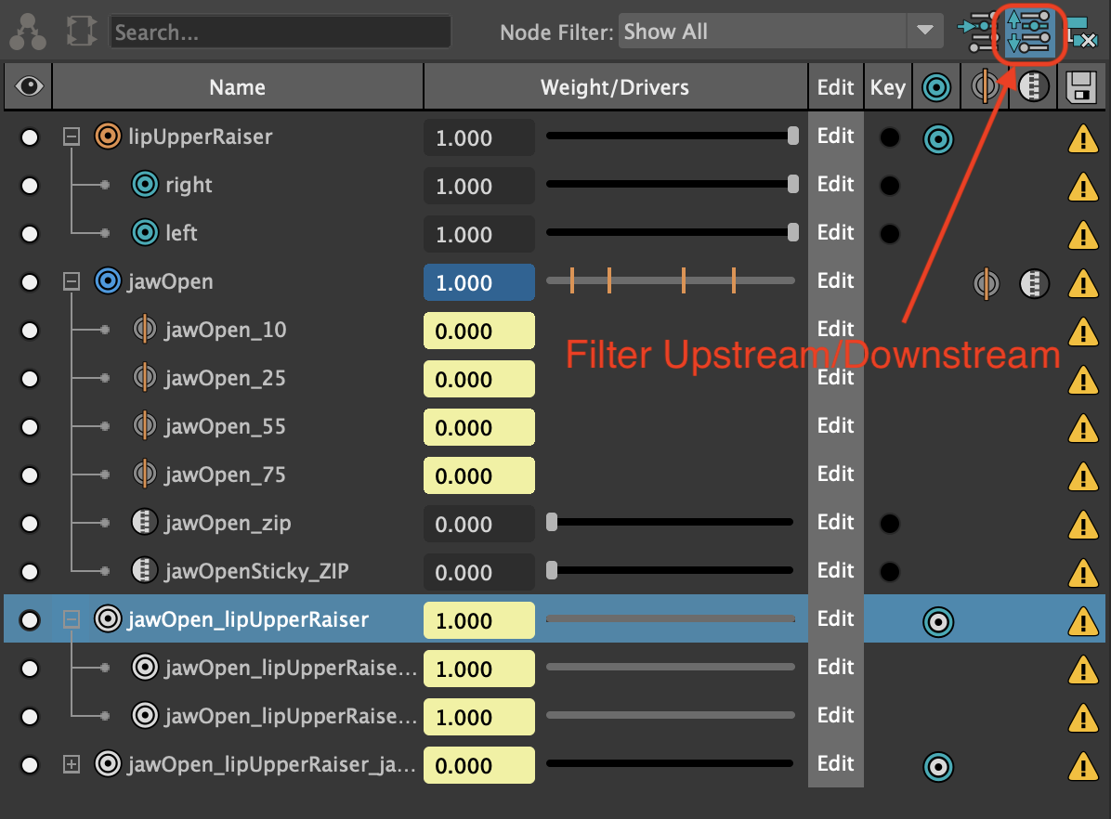Image resolution: width=1111 pixels, height=819 pixels.
Task: Click warning icon on lipUpperRaiser row
Action: 1082,138
